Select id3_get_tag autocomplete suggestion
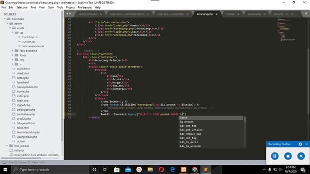 point(211,126)
